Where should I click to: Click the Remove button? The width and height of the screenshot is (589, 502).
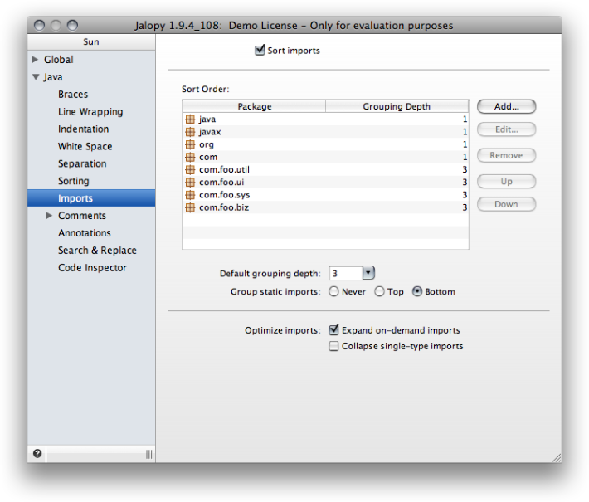click(x=506, y=155)
